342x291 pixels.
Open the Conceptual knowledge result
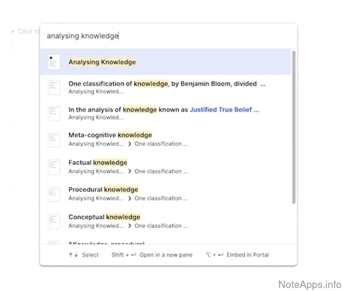104,217
